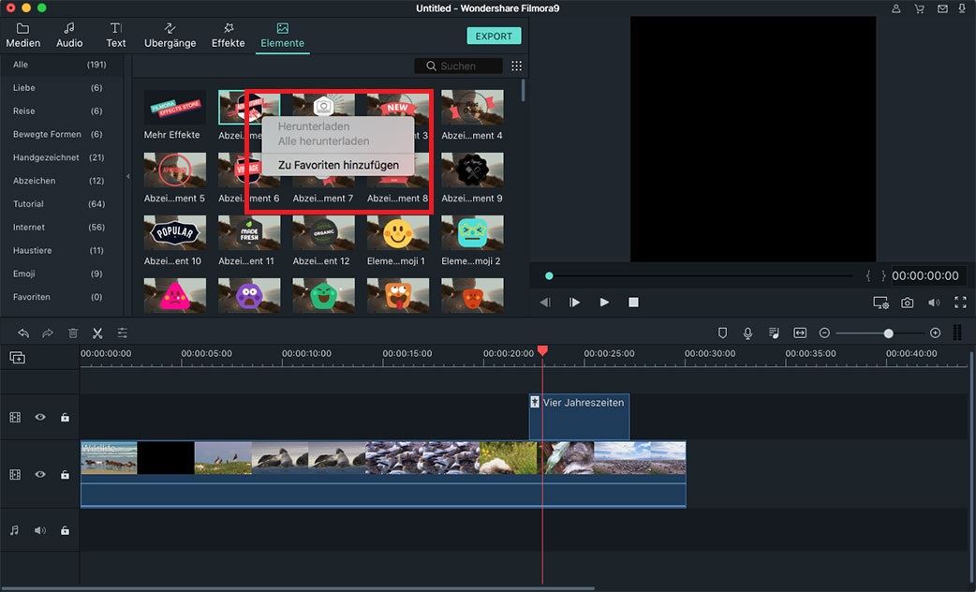Choose Zu Favoriten hinzufügen menu entry
Image resolution: width=976 pixels, height=592 pixels.
tap(338, 165)
